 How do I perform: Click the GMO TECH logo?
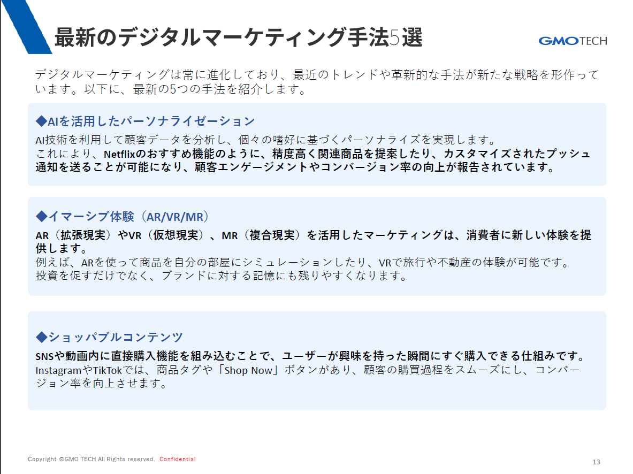coord(573,41)
